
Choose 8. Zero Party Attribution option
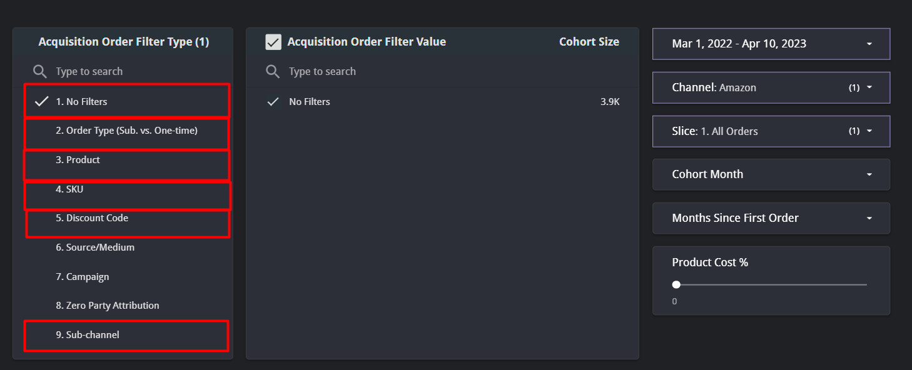click(x=108, y=306)
